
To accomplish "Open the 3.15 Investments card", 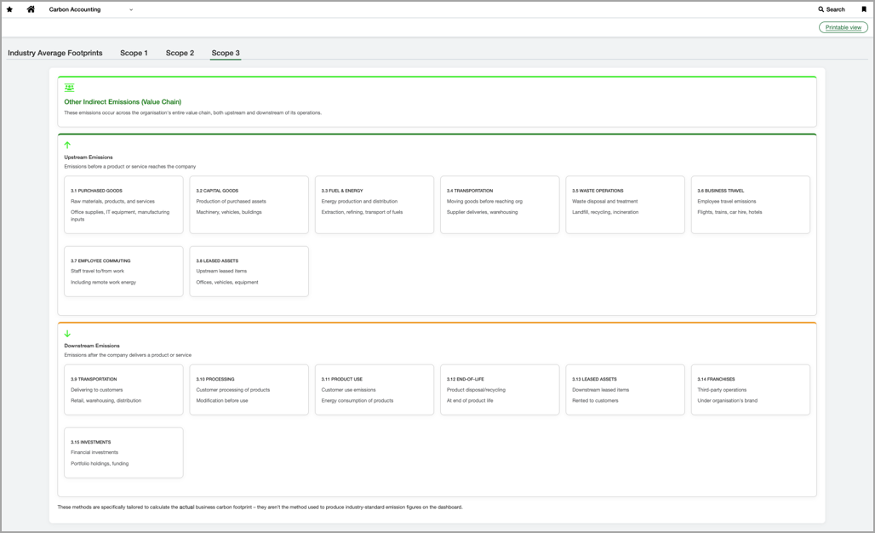I will pyautogui.click(x=123, y=452).
